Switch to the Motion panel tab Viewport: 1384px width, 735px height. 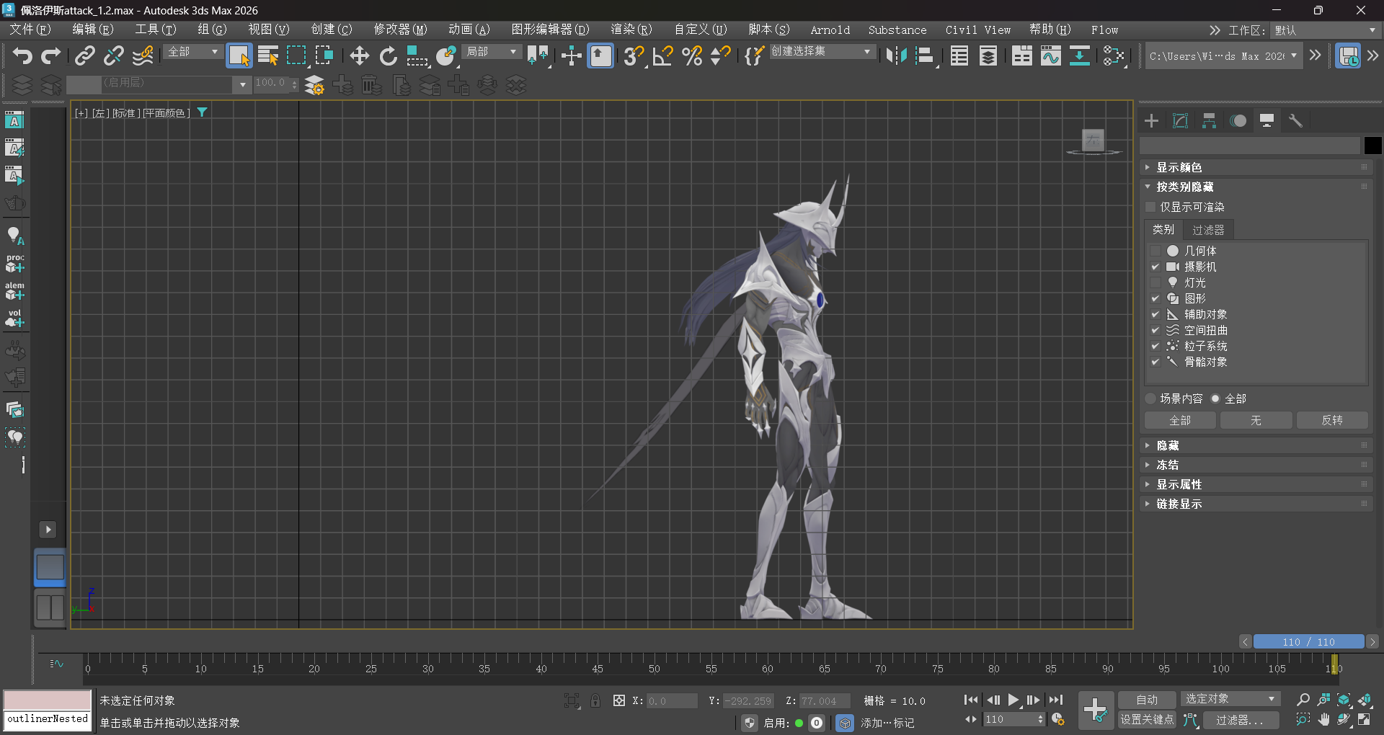click(1238, 121)
